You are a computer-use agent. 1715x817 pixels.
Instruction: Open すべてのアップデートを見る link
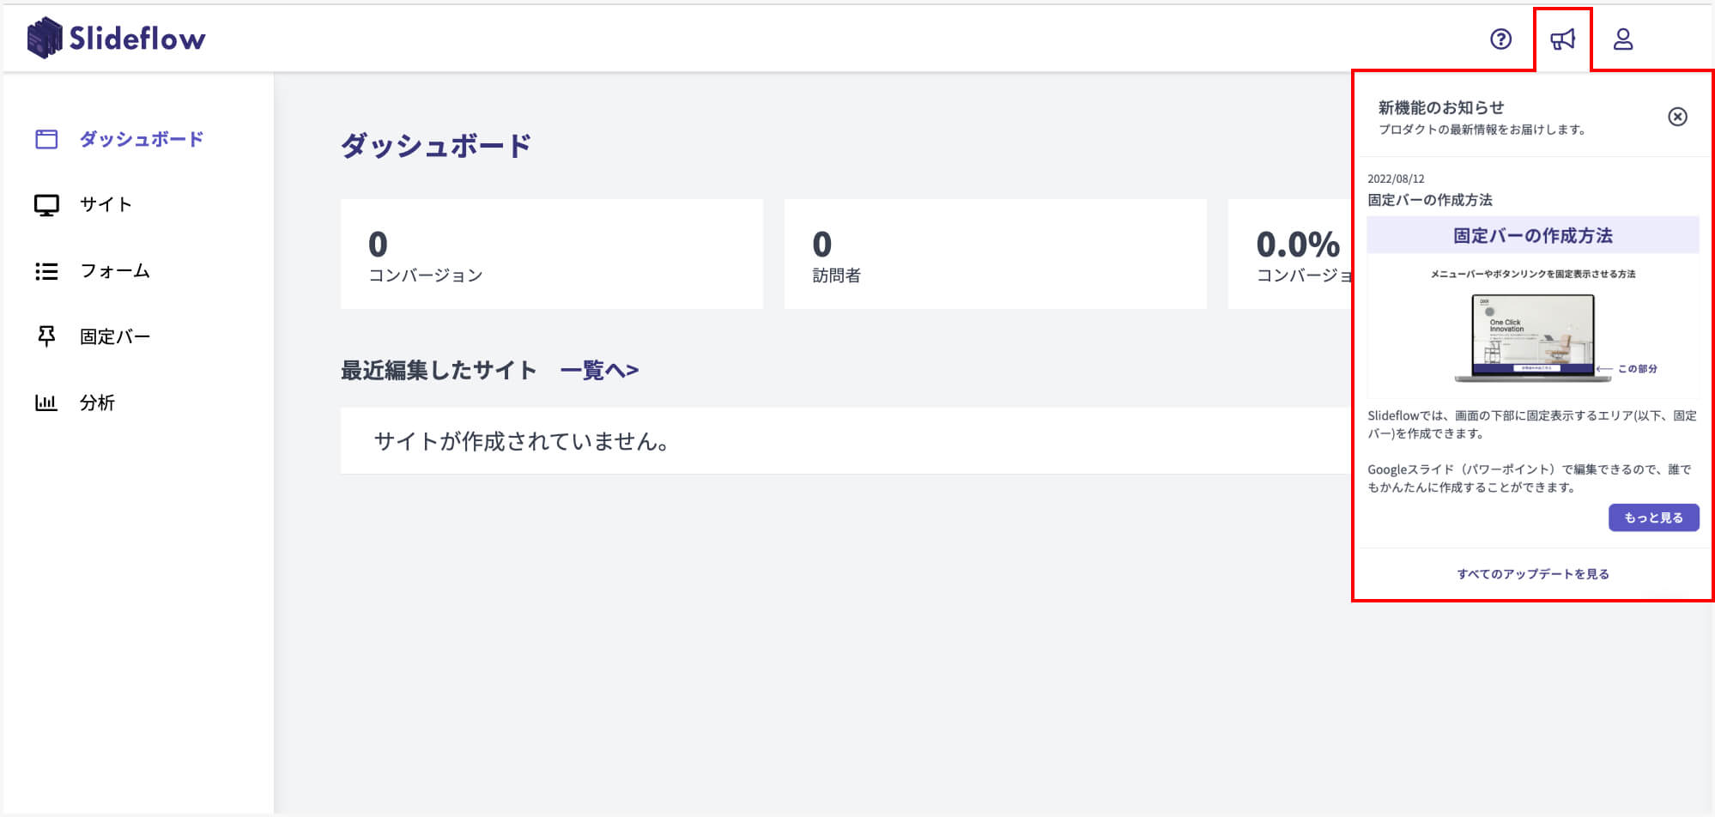pyautogui.click(x=1535, y=573)
